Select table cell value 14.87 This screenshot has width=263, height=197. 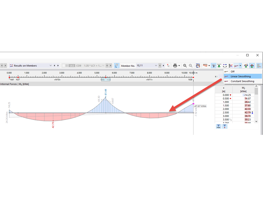(243, 98)
